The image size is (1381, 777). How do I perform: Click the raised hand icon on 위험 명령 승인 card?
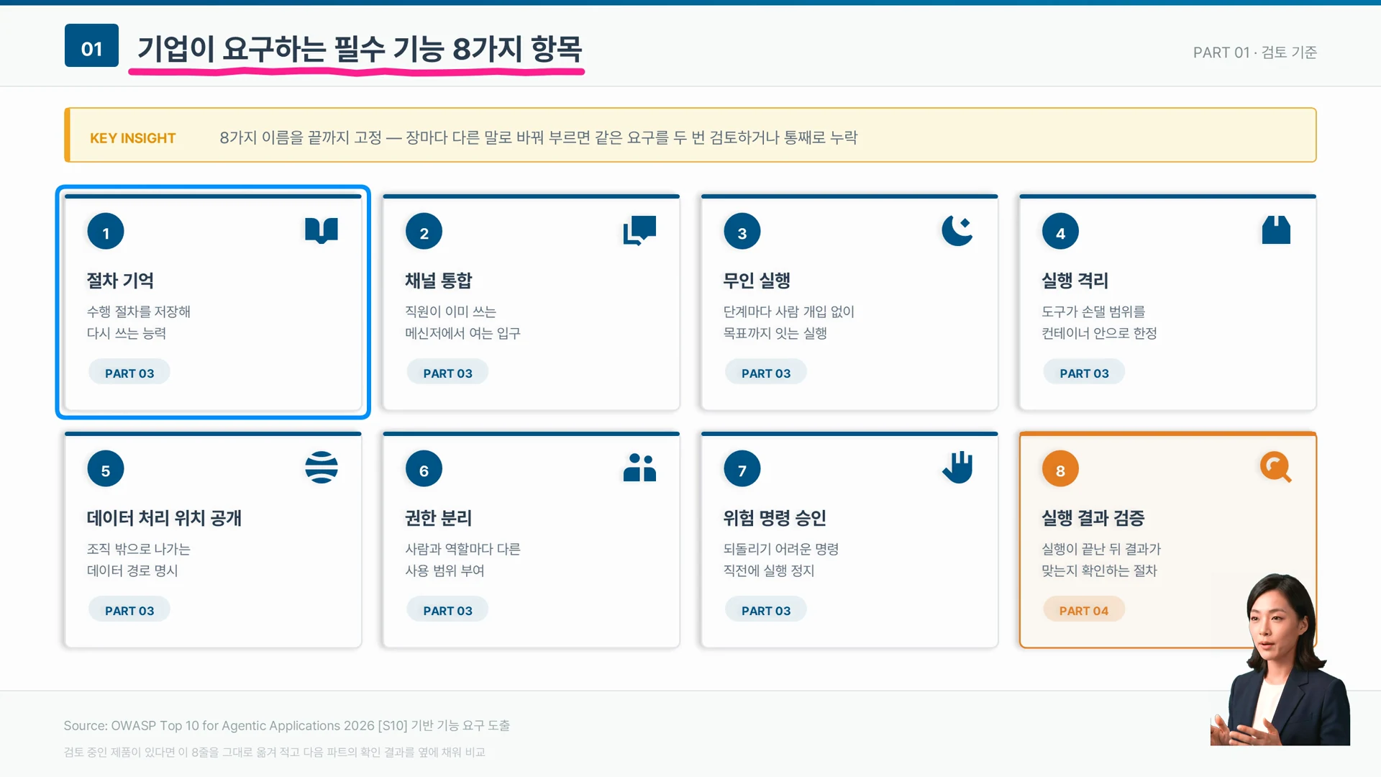point(957,468)
